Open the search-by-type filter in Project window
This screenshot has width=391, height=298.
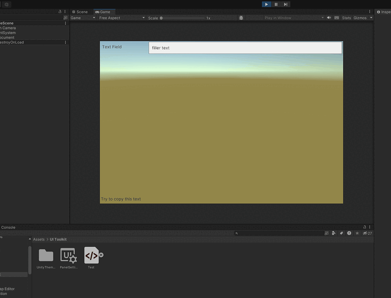pos(334,233)
